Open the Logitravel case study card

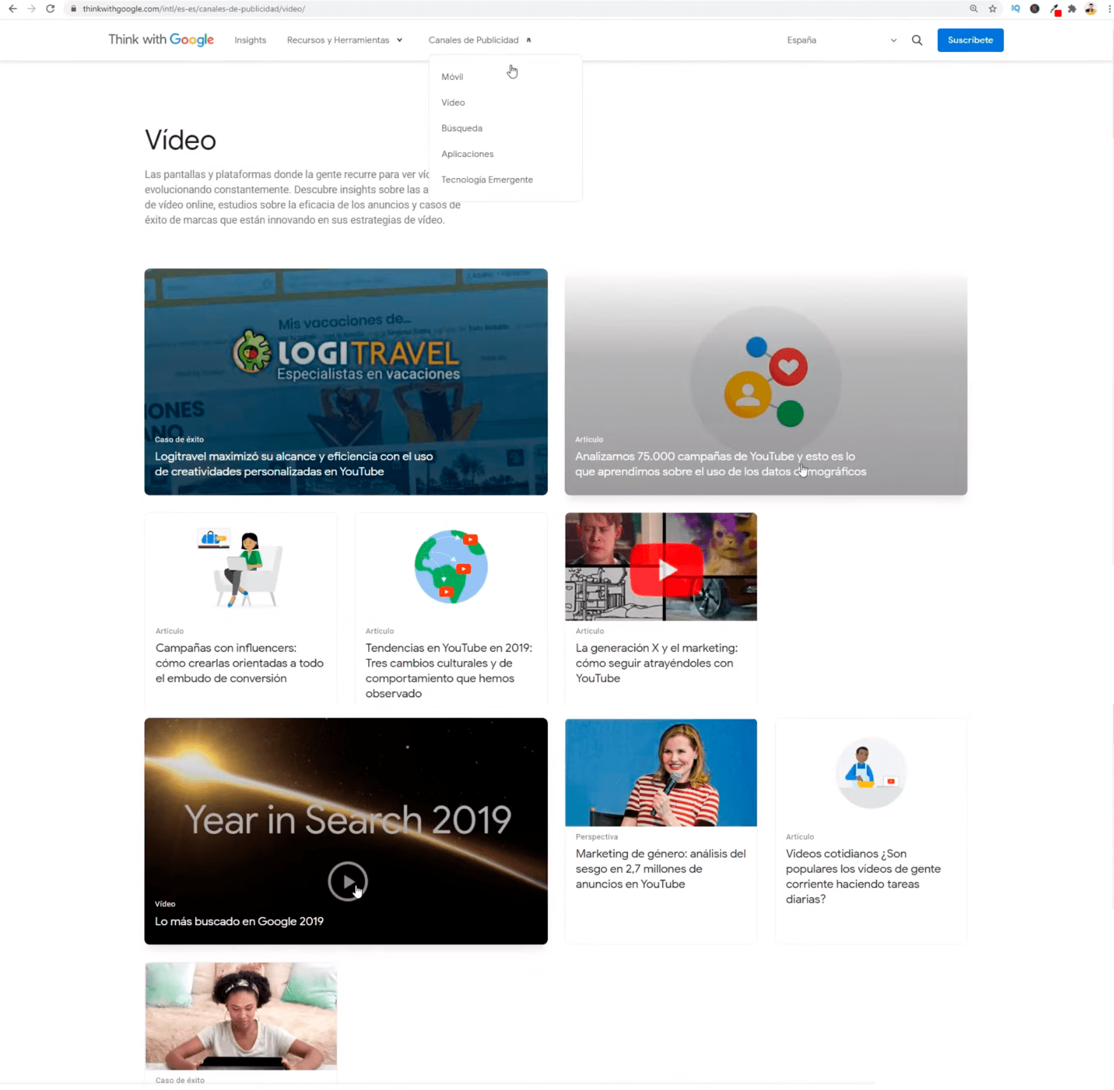coord(346,381)
